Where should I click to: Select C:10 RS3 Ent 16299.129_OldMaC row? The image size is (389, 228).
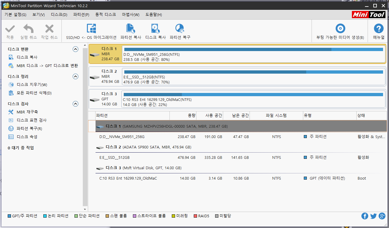(x=241, y=178)
